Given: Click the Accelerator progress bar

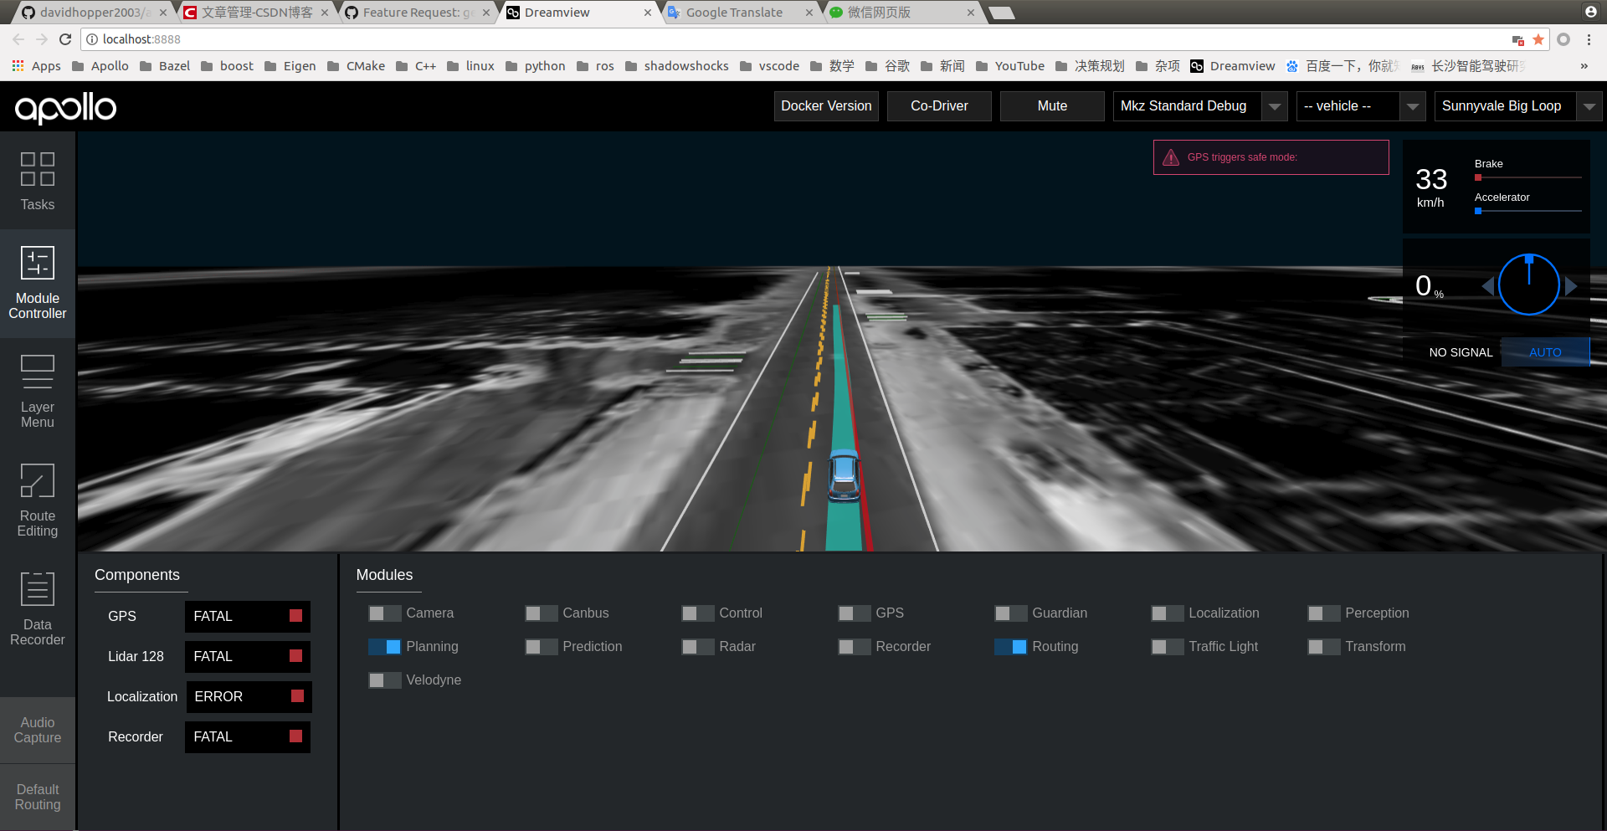Looking at the screenshot, I should point(1527,211).
